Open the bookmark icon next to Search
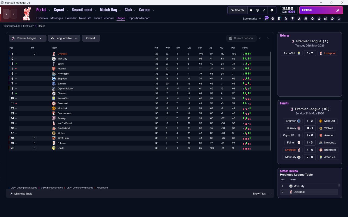 point(251,10)
